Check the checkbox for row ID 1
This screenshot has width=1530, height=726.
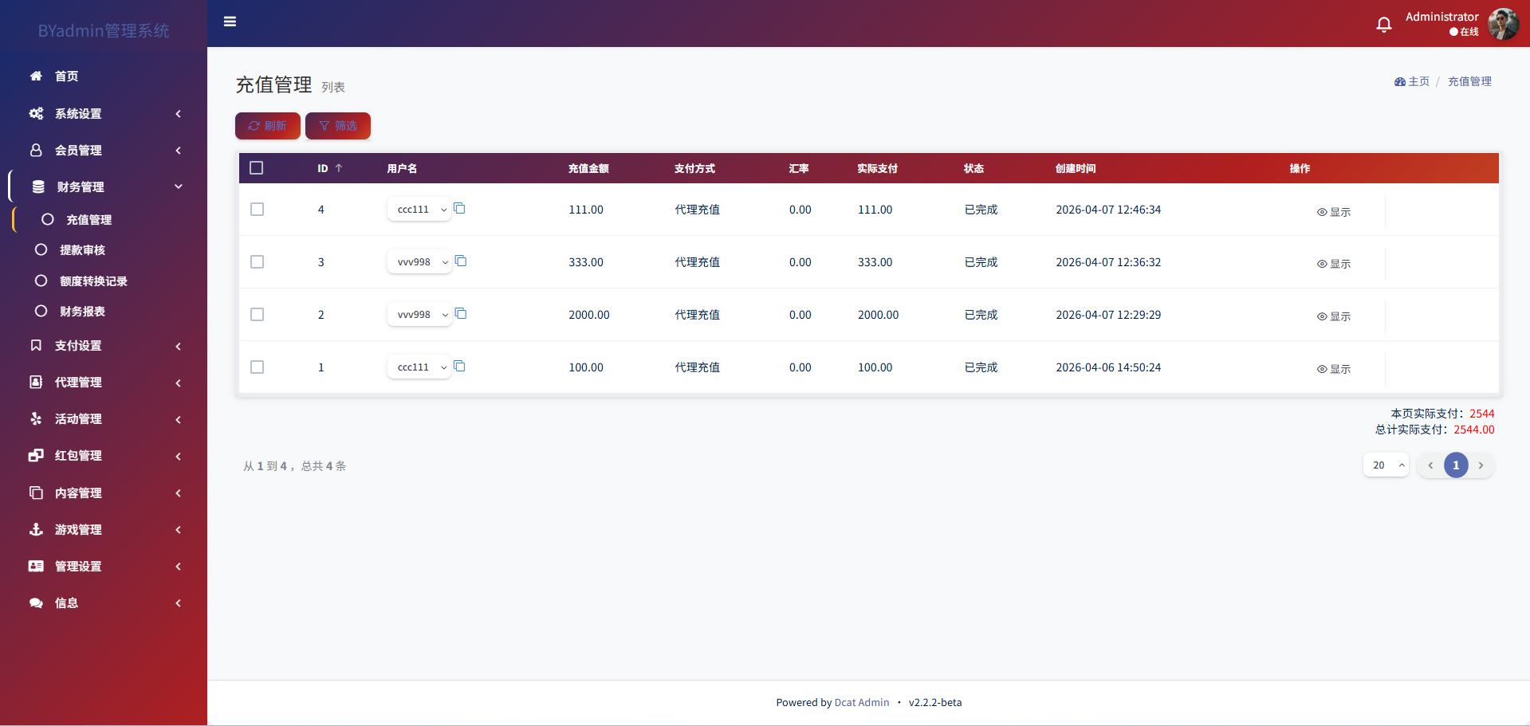point(257,367)
